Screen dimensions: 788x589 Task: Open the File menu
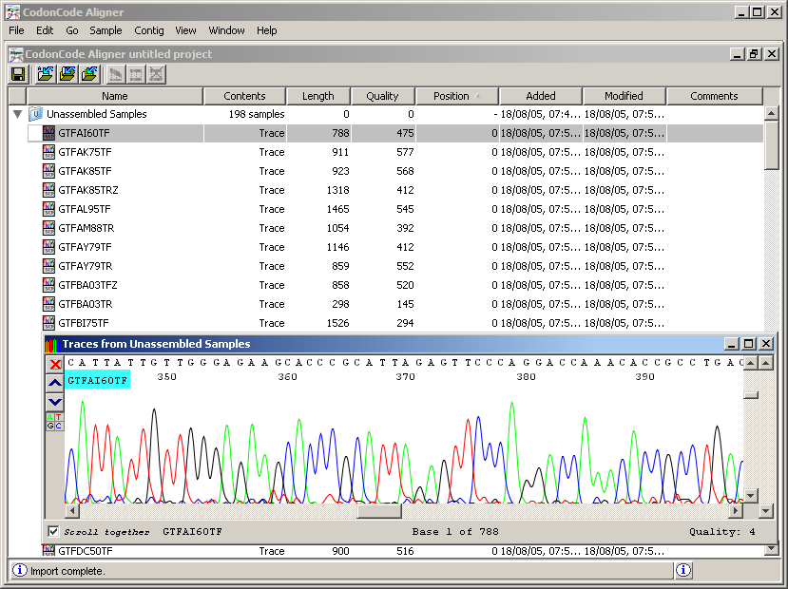click(x=16, y=30)
